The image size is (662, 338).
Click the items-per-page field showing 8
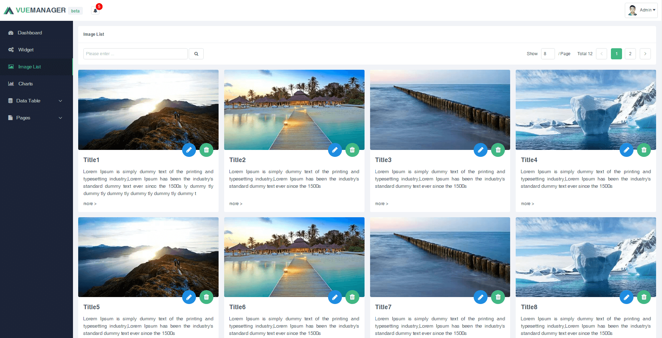tap(548, 54)
